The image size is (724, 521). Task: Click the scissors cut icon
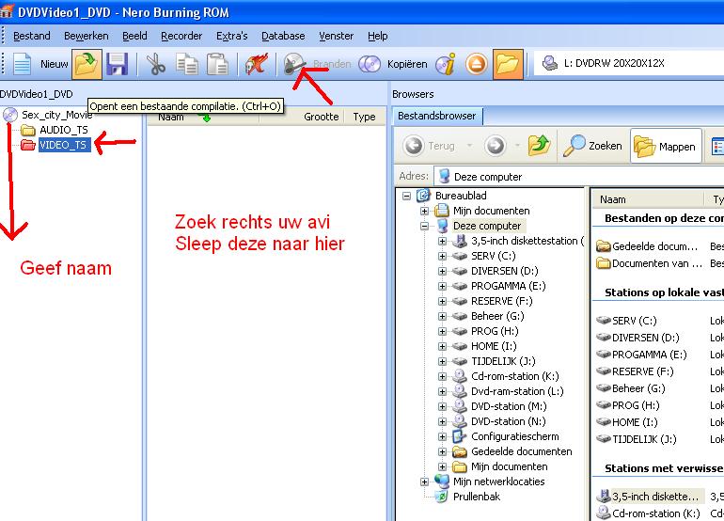(x=156, y=64)
